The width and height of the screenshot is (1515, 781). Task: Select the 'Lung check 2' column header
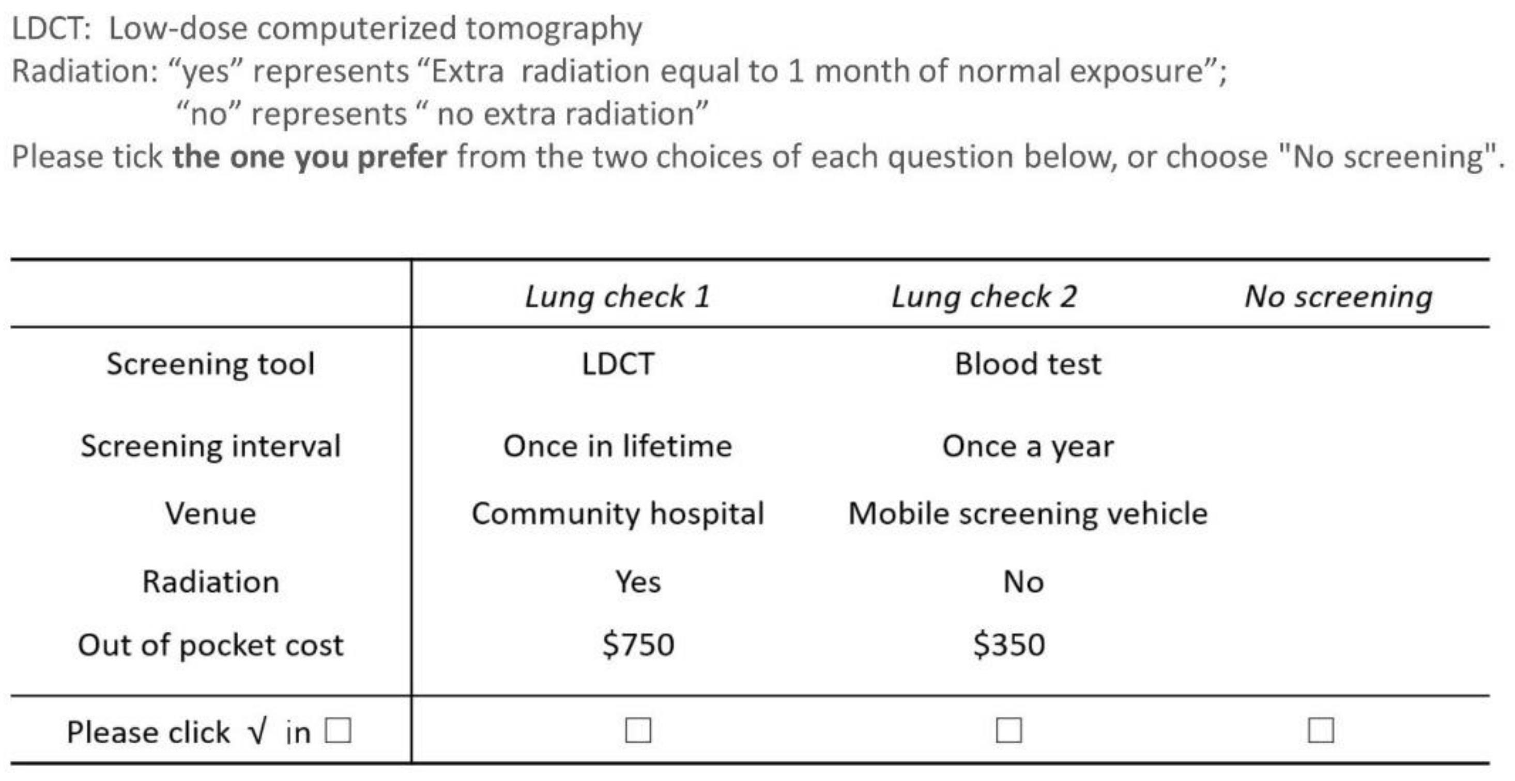coord(983,296)
